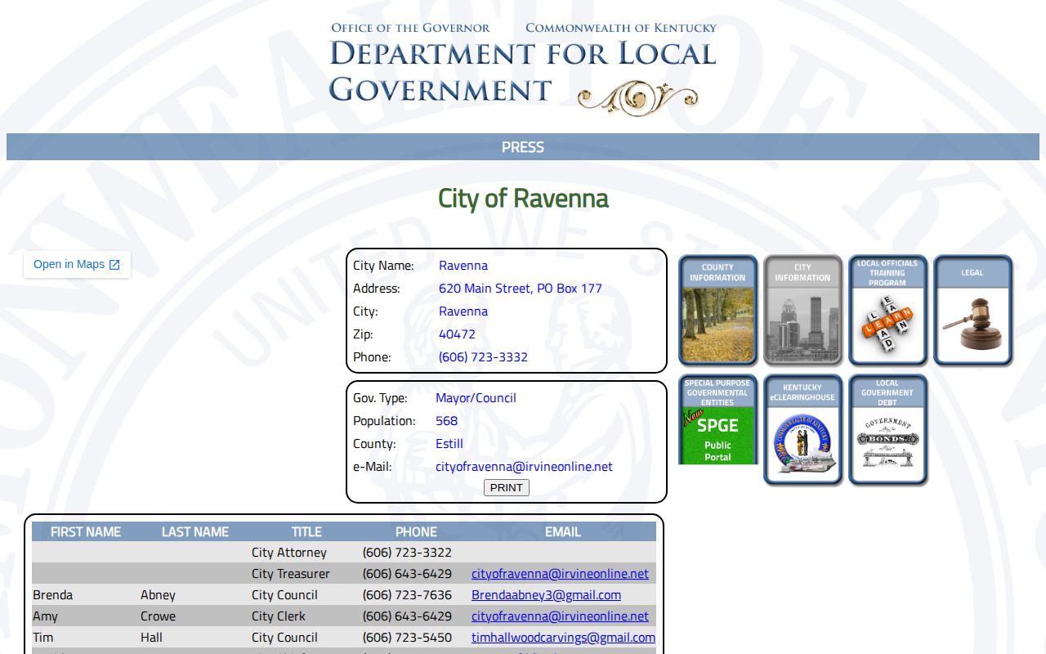Click the PRINT button
Screen dimensions: 1046x654
[507, 488]
